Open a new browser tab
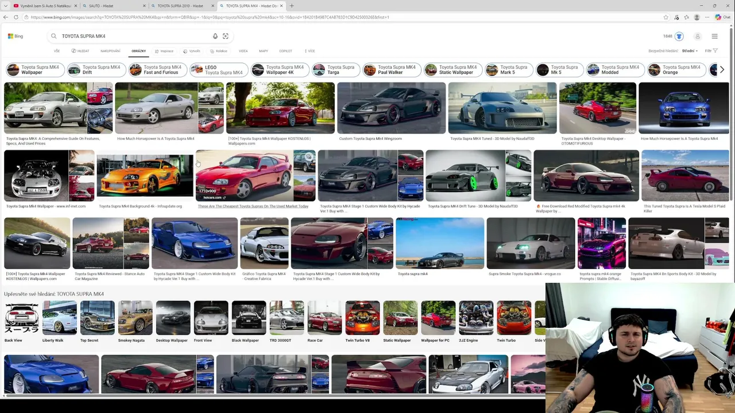The image size is (735, 413). click(292, 6)
